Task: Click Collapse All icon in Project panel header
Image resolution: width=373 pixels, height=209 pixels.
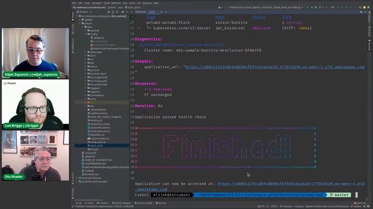Action: click(x=117, y=12)
